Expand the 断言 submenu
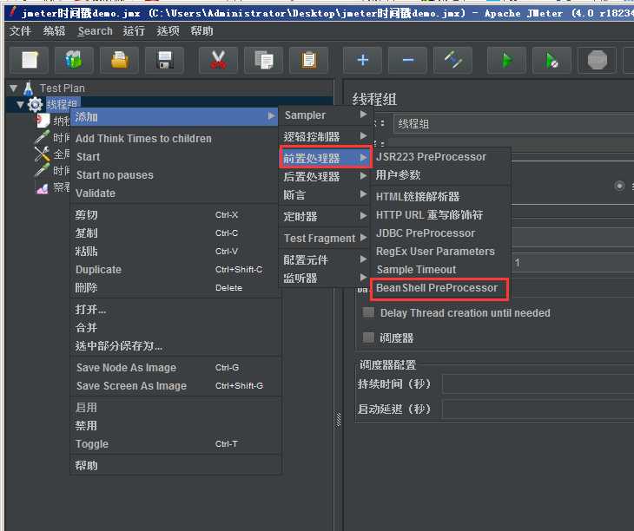The width and height of the screenshot is (634, 531). (x=325, y=195)
